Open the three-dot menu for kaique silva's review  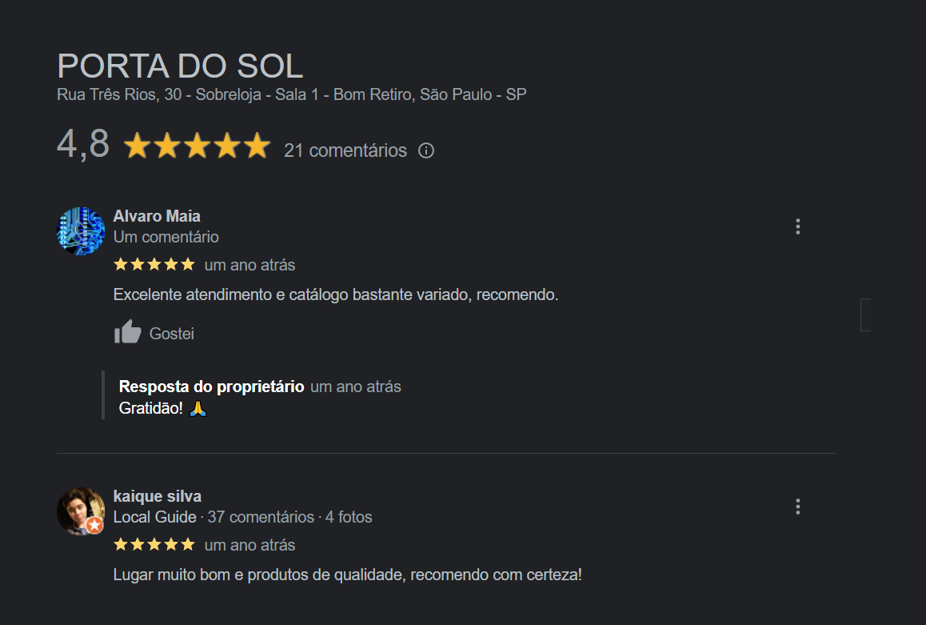tap(797, 507)
